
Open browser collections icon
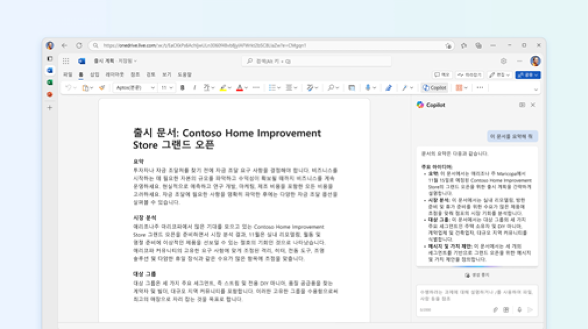[479, 45]
